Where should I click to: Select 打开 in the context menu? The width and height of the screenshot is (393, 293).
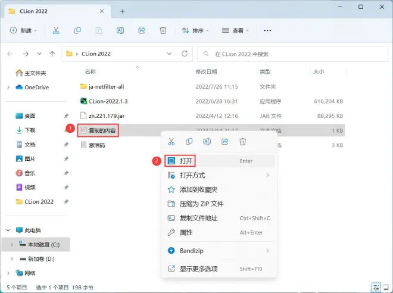(219, 161)
